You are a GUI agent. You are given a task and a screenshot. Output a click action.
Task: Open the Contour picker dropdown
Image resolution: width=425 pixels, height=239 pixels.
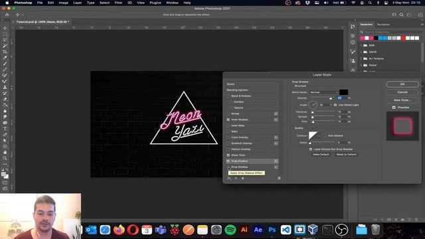(319, 135)
